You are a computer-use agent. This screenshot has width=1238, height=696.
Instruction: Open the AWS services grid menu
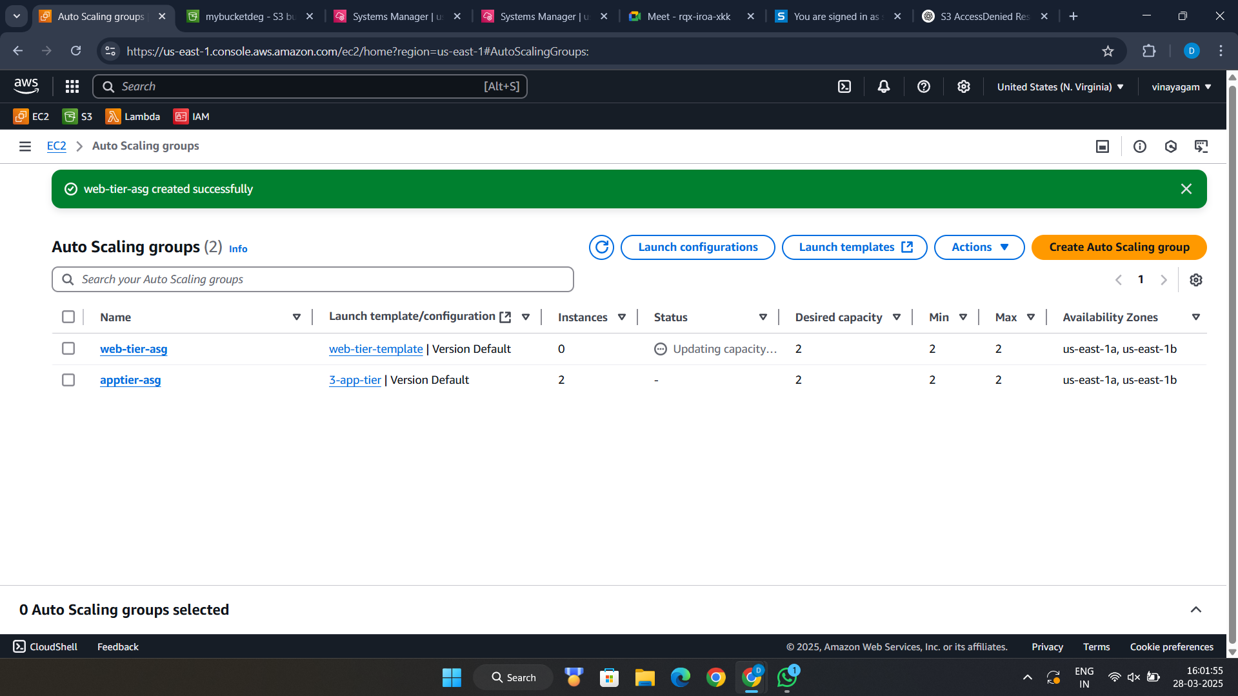72,86
